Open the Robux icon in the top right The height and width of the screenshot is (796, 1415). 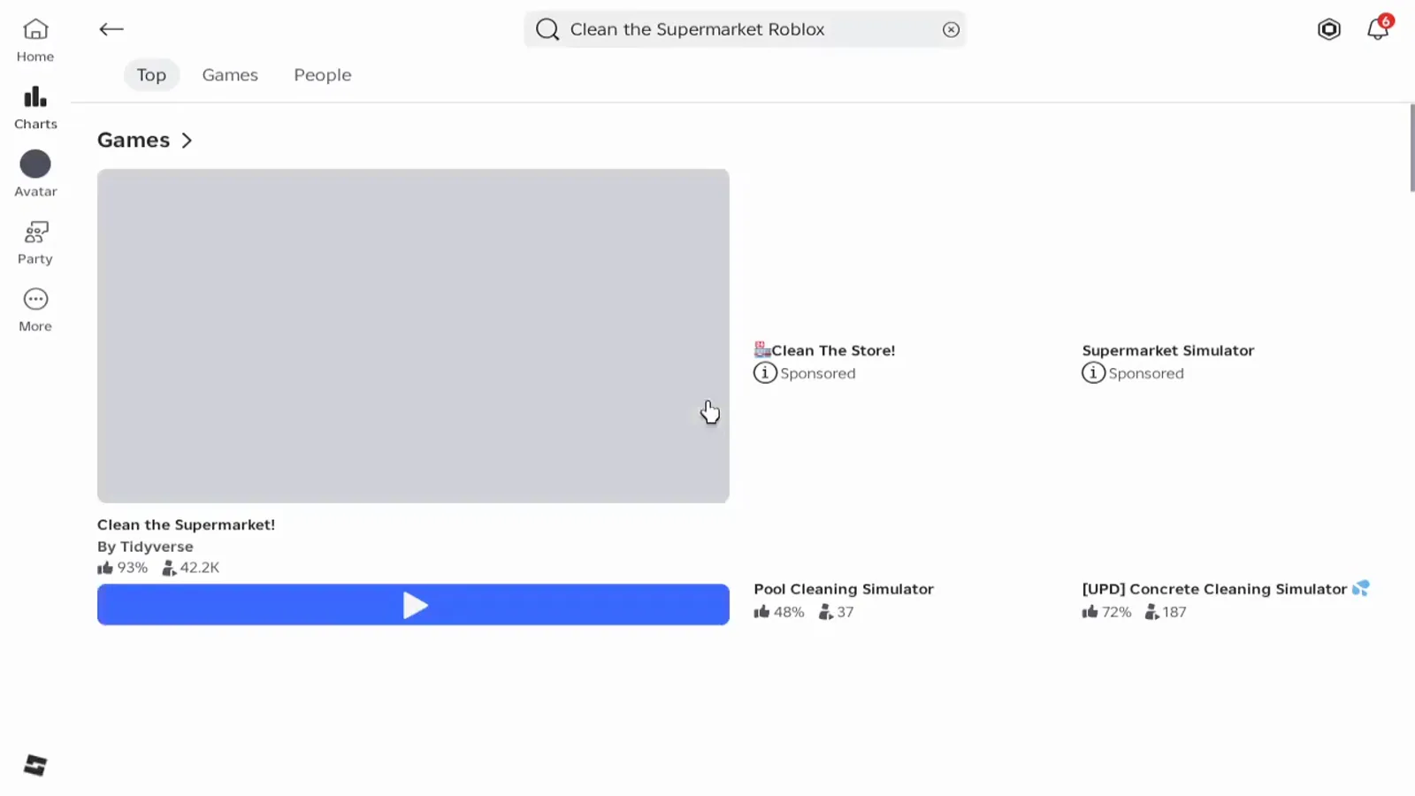click(1328, 29)
